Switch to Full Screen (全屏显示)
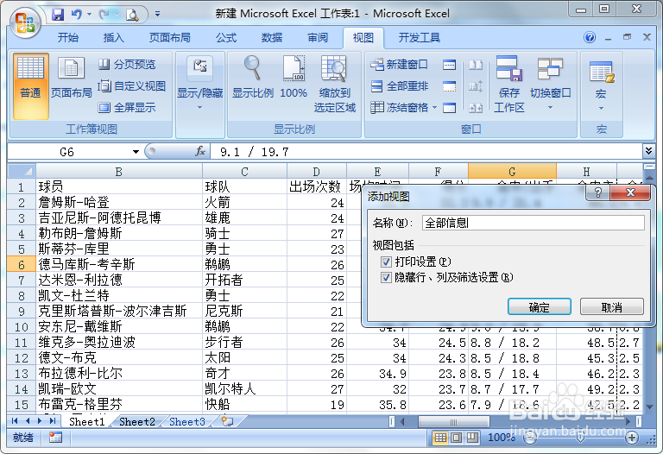 (127, 107)
